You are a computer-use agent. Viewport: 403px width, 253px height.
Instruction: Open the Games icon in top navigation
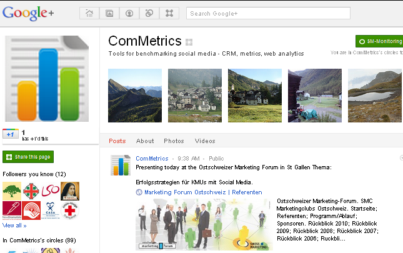169,13
